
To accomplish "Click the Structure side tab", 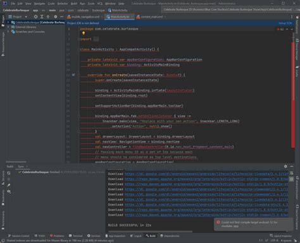I will [x=3, y=178].
